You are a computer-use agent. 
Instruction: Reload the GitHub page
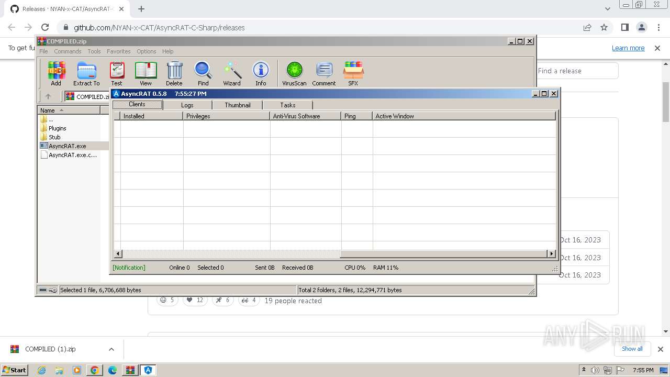[x=45, y=27]
